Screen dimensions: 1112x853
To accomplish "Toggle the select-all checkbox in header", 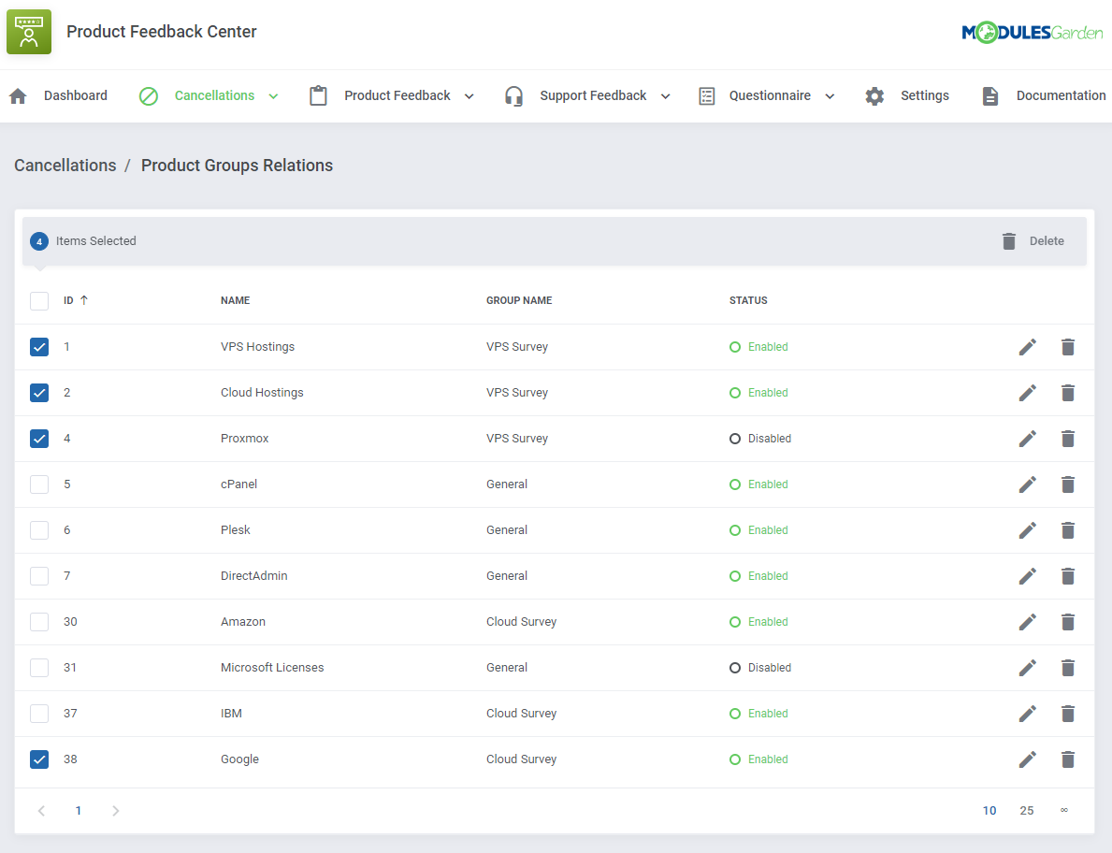I will tap(39, 300).
